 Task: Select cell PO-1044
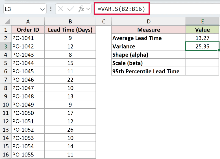pyautogui.click(x=28, y=63)
